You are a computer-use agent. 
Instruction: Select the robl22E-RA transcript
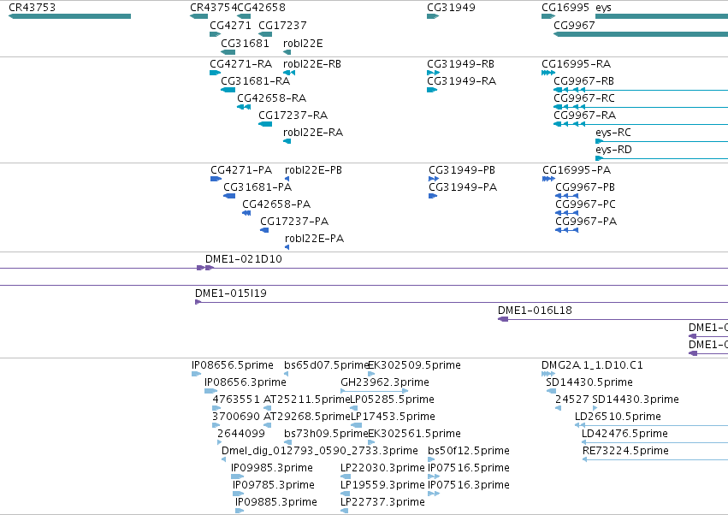[x=287, y=141]
